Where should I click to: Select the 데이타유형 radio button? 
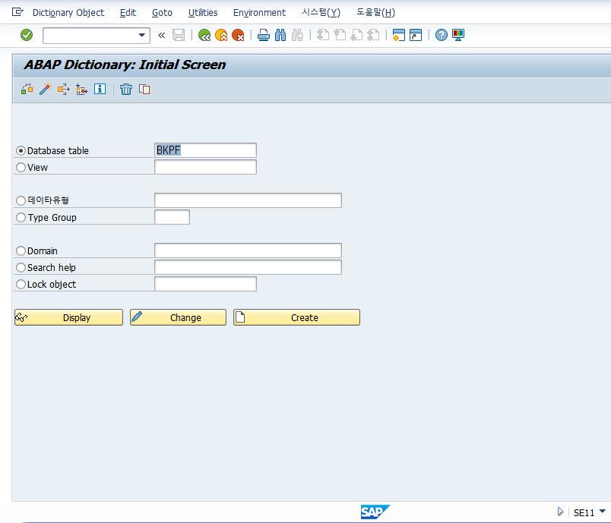[21, 200]
